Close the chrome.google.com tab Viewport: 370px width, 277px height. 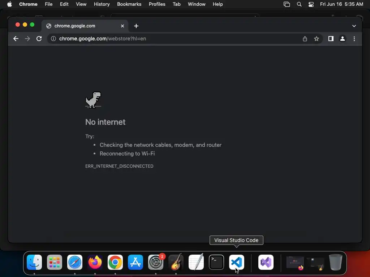point(122,26)
